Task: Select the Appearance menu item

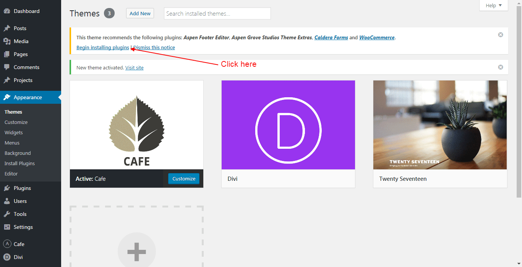Action: (31, 97)
